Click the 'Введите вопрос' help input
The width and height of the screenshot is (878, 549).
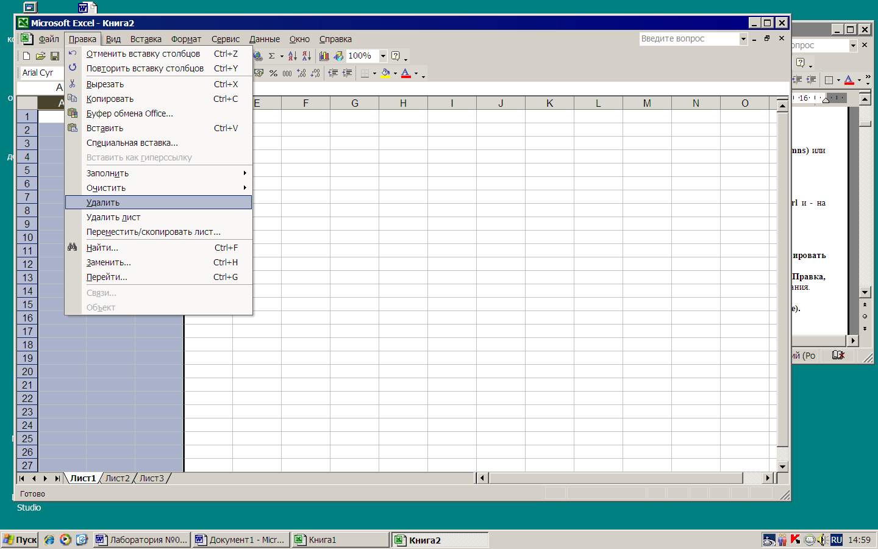[689, 38]
